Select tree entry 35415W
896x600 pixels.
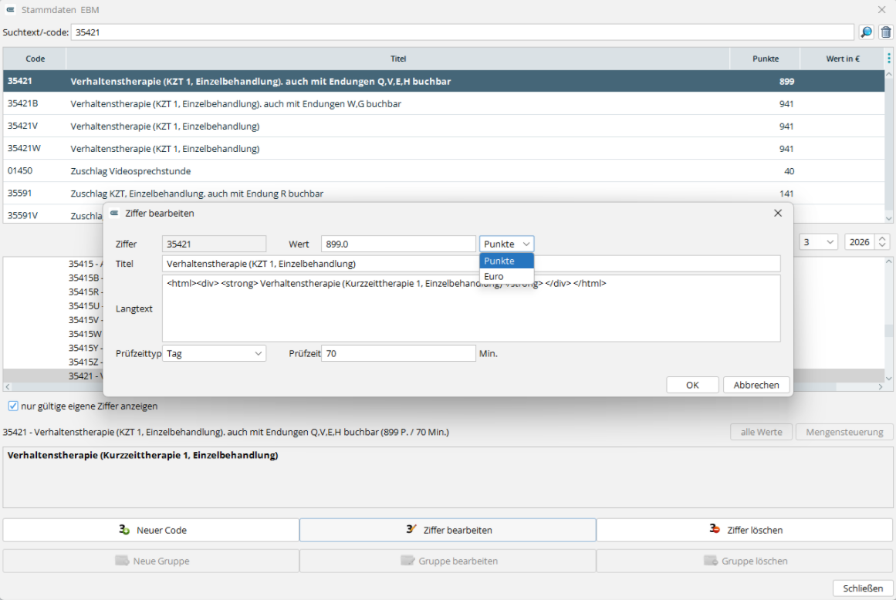[86, 334]
